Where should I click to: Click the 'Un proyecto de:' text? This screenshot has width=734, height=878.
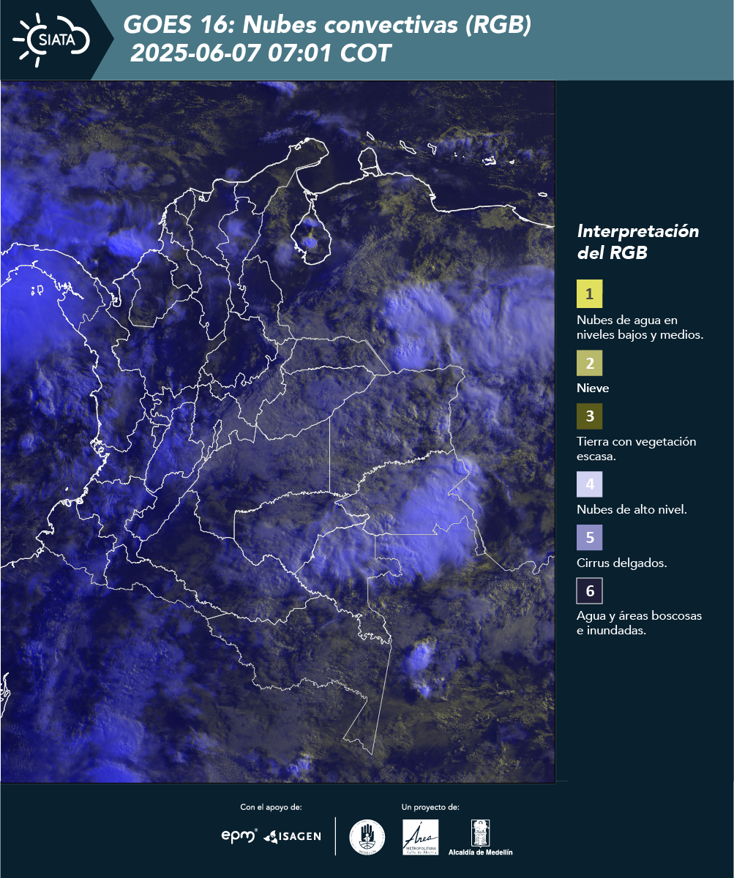click(431, 807)
